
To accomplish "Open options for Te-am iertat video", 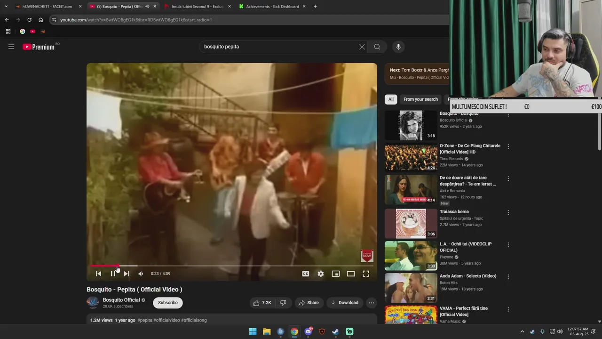I will 508,178.
